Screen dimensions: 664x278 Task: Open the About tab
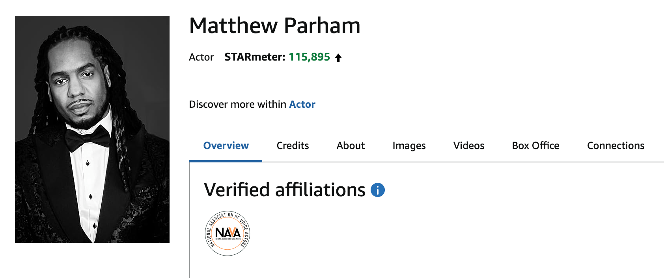point(351,145)
